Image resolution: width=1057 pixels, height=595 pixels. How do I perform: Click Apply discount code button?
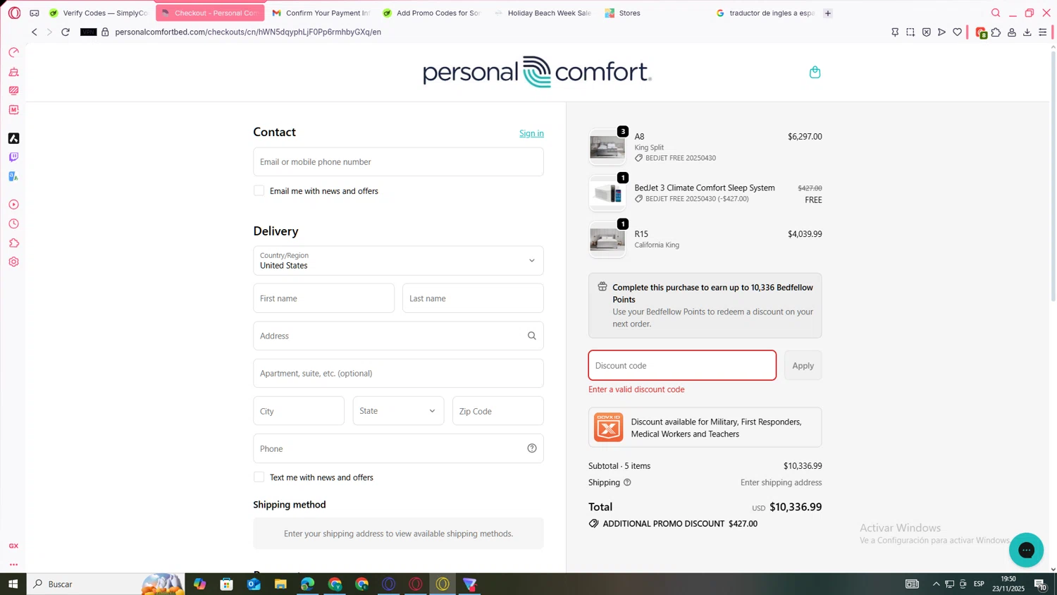803,365
